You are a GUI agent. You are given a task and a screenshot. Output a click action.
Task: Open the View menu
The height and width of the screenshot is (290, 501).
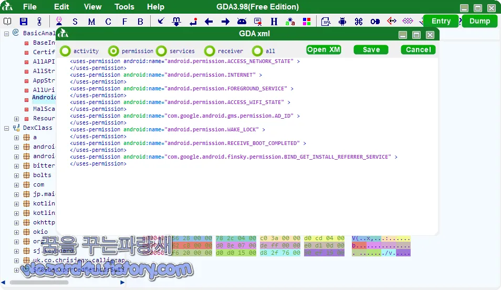tap(92, 7)
